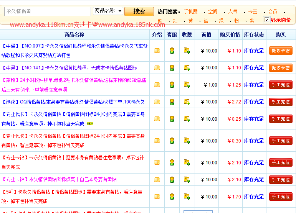Click 手工充值 for 【迅速】 product
296x213 pixels.
pos(281,102)
